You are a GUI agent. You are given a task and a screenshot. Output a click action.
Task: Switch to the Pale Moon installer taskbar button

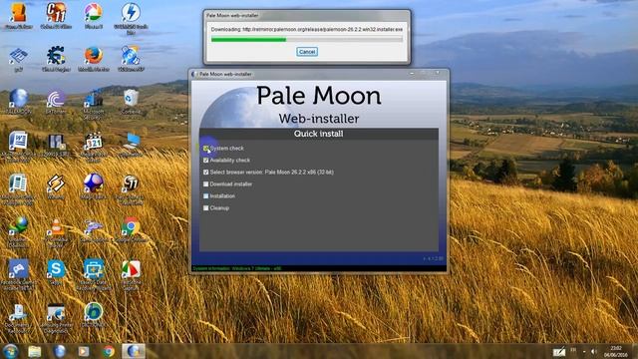coord(133,351)
